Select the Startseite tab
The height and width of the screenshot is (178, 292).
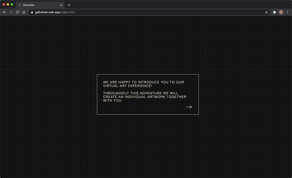pos(40,5)
